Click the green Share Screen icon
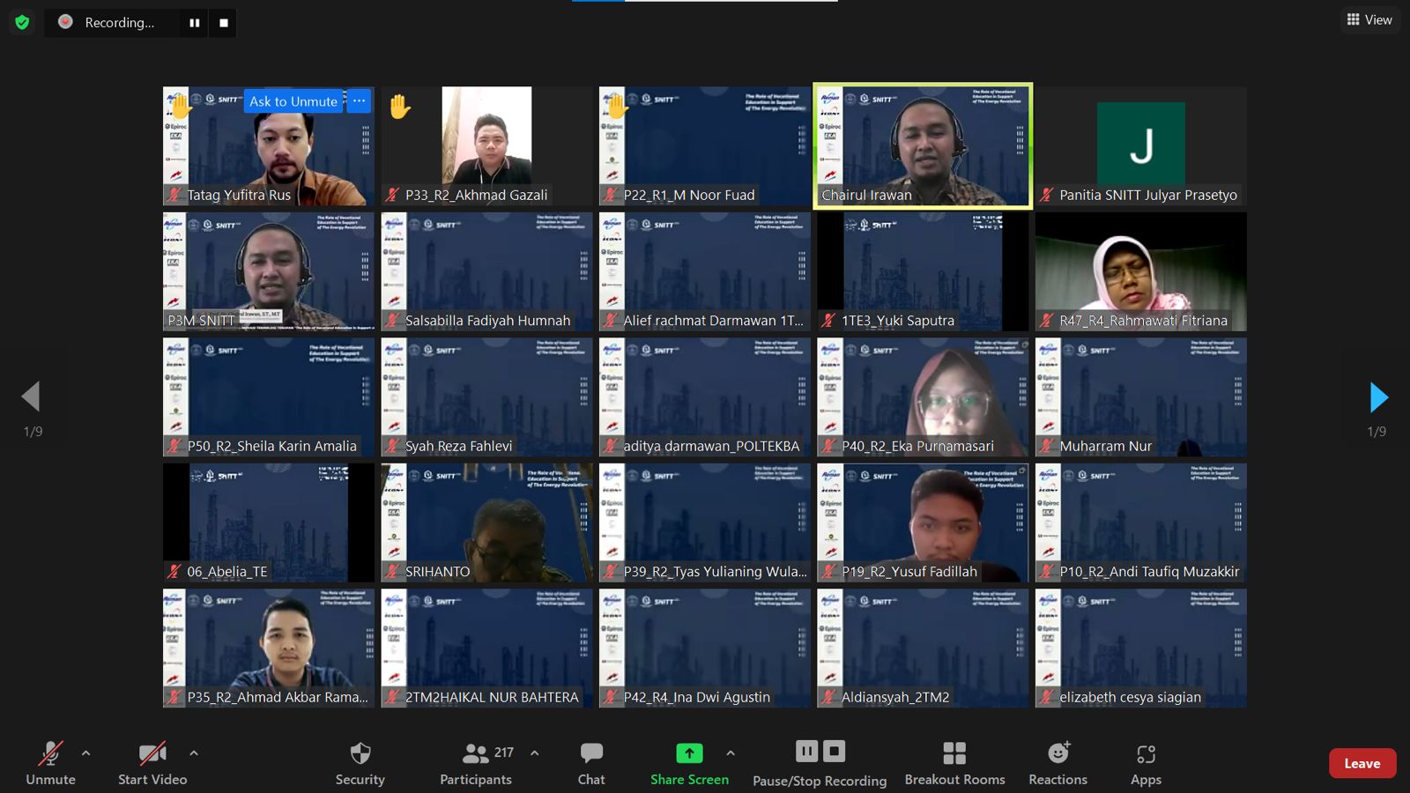1410x793 pixels. [689, 753]
